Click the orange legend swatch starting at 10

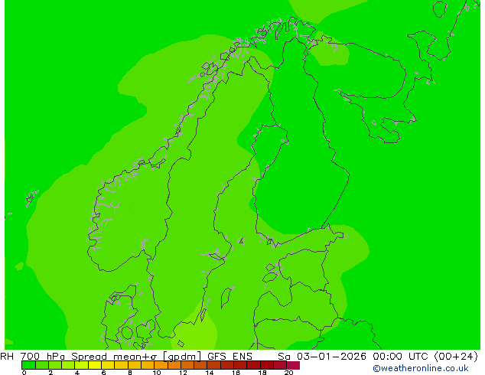point(161,365)
